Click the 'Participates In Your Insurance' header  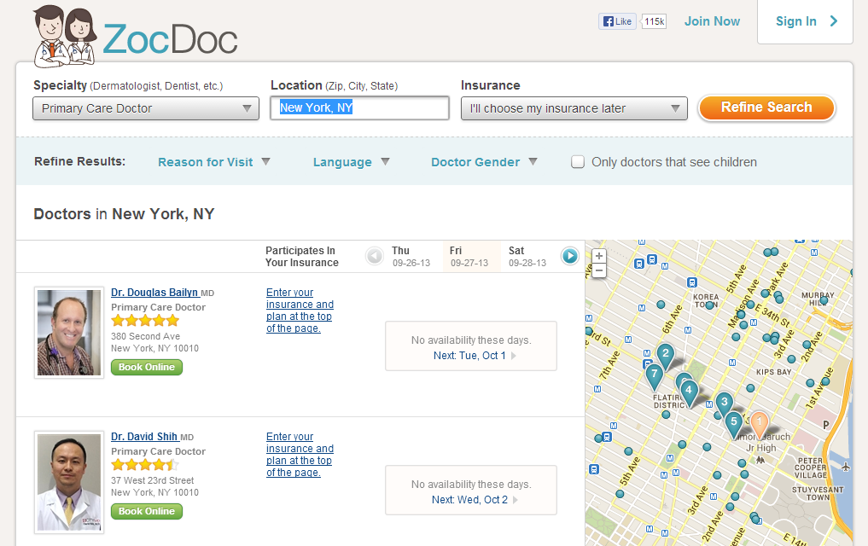point(301,257)
